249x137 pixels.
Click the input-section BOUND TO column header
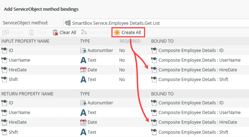tap(162, 41)
